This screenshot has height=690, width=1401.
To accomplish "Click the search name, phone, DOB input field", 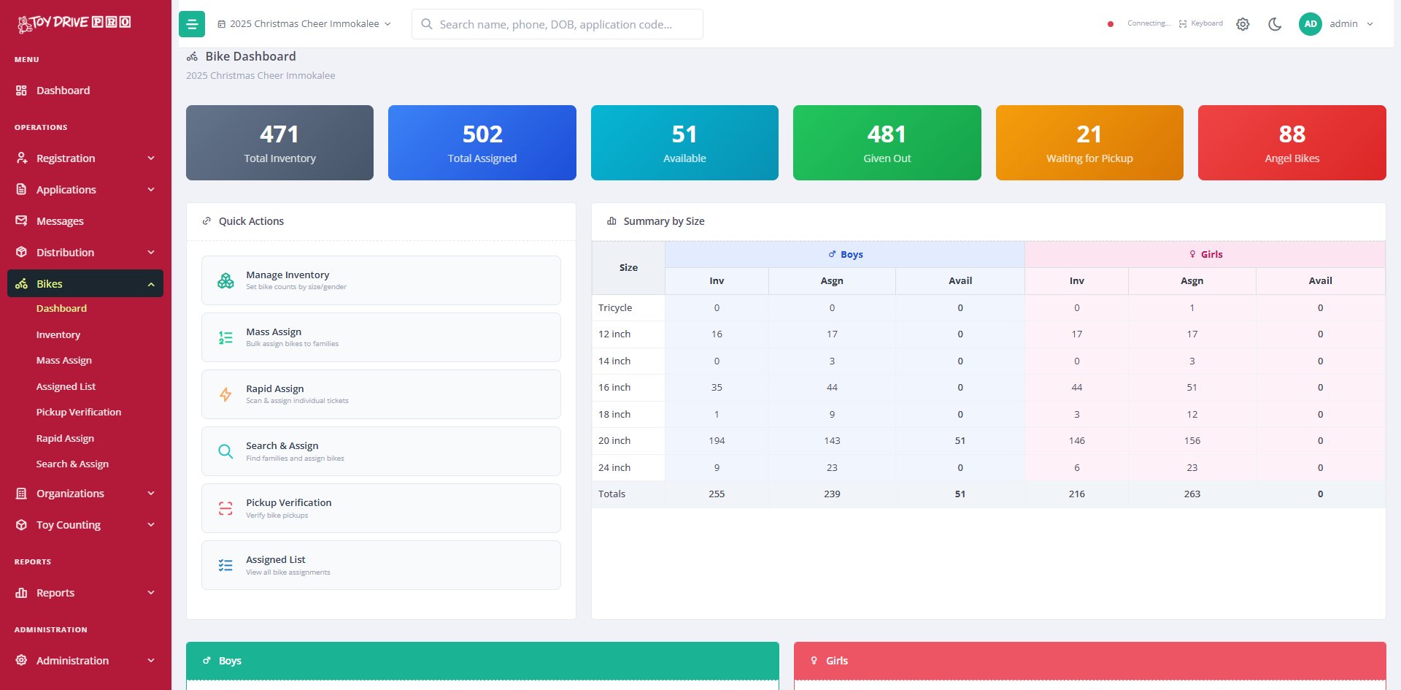I will [x=557, y=24].
